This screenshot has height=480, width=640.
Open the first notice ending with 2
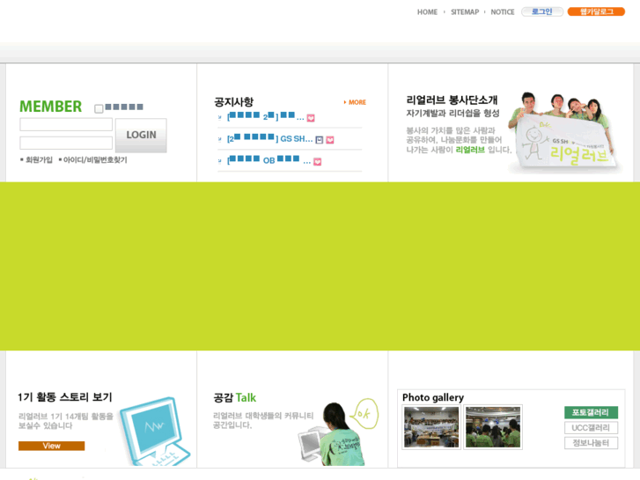(266, 117)
